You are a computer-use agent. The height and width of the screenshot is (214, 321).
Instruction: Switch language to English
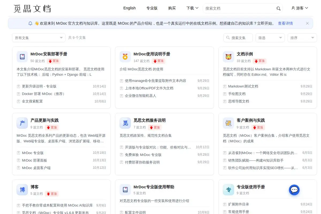tap(129, 8)
